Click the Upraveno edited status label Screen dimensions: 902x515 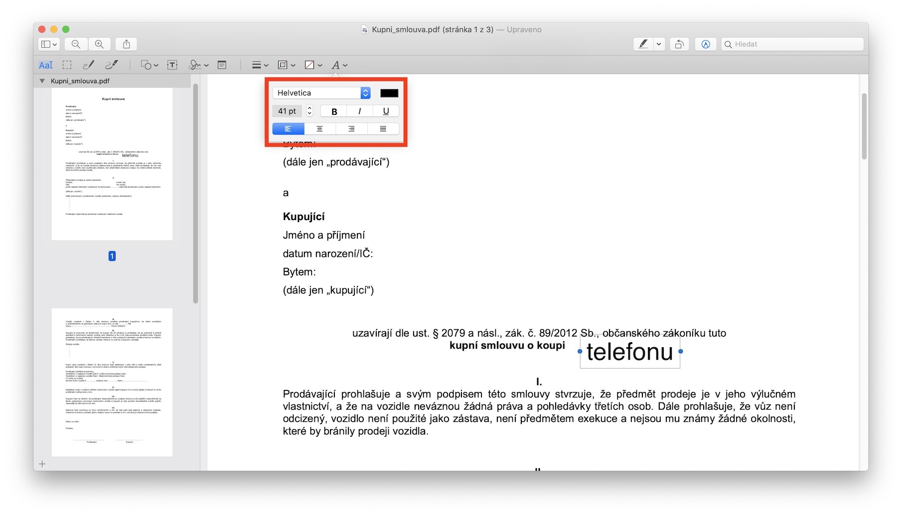(524, 30)
